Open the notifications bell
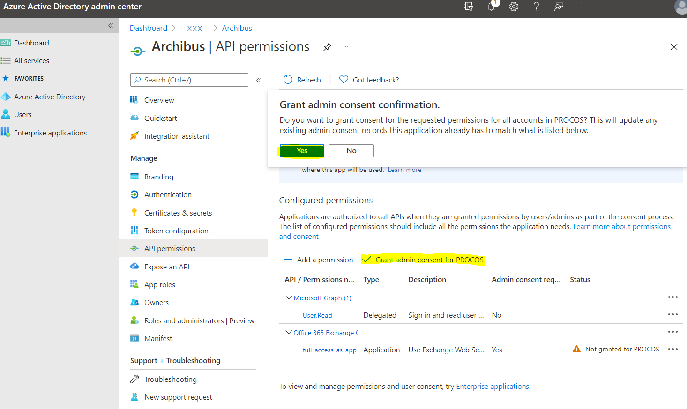 491,7
